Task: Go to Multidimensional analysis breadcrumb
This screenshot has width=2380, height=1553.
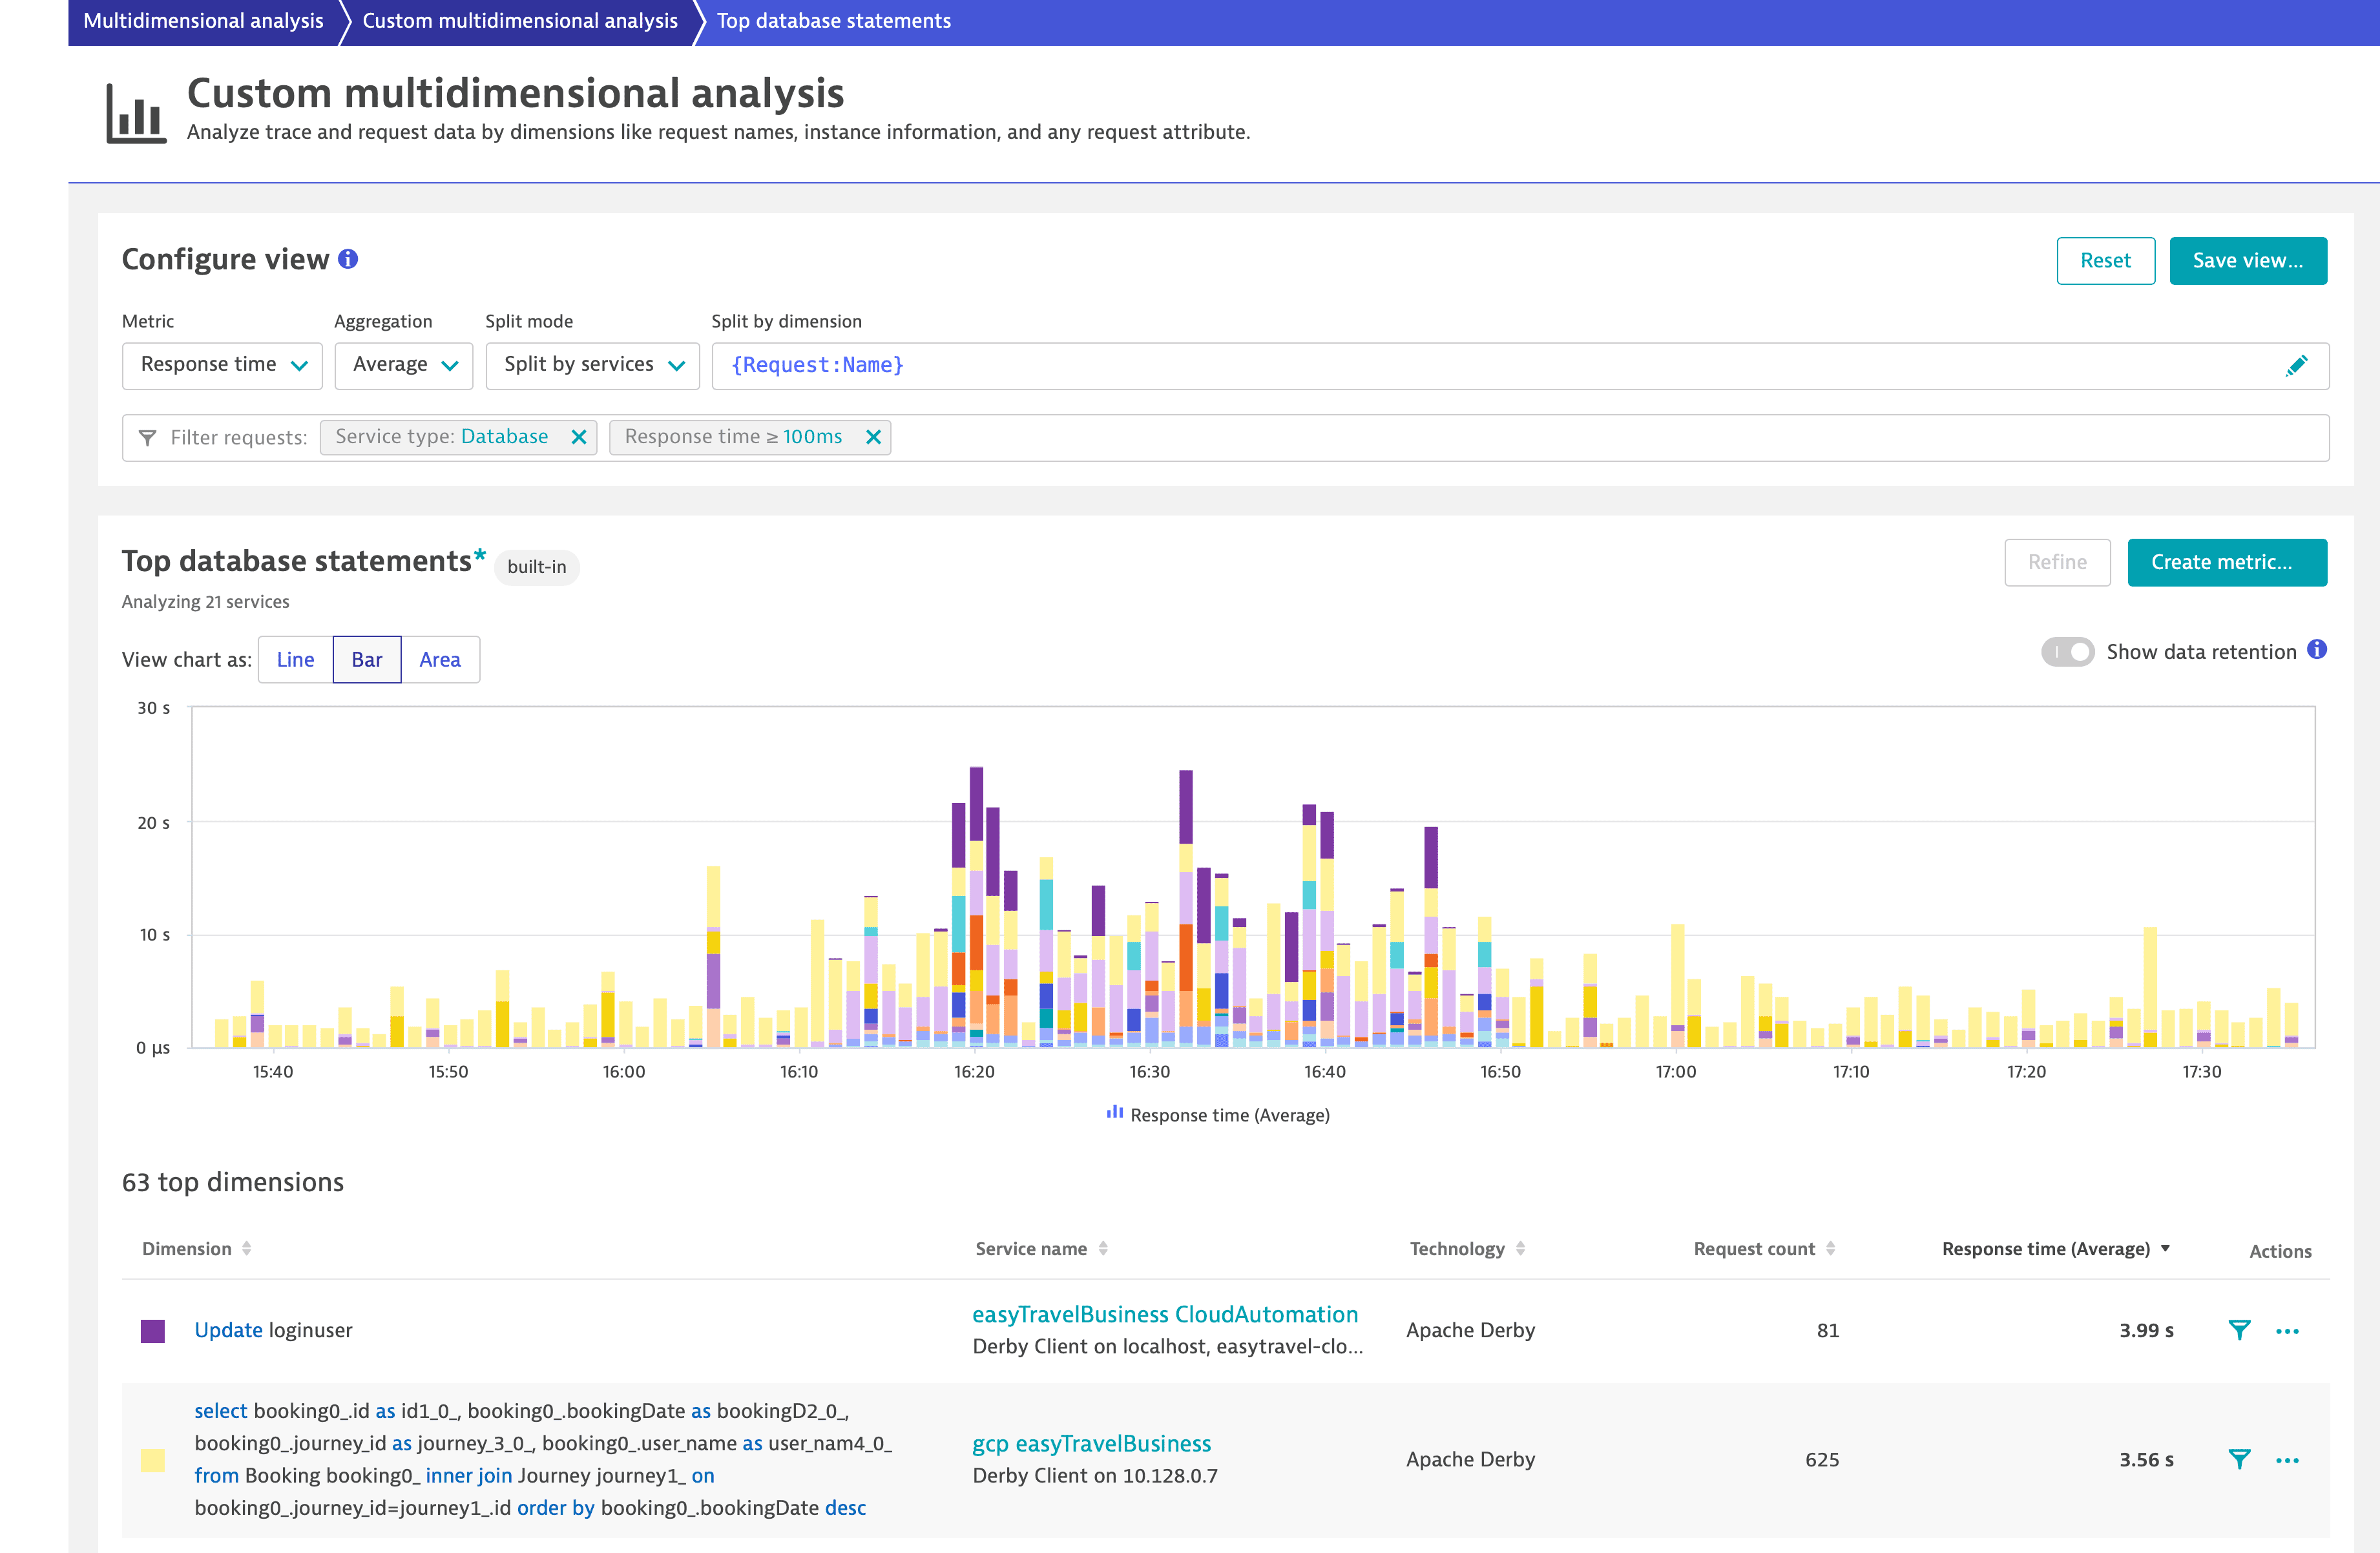Action: coord(203,21)
